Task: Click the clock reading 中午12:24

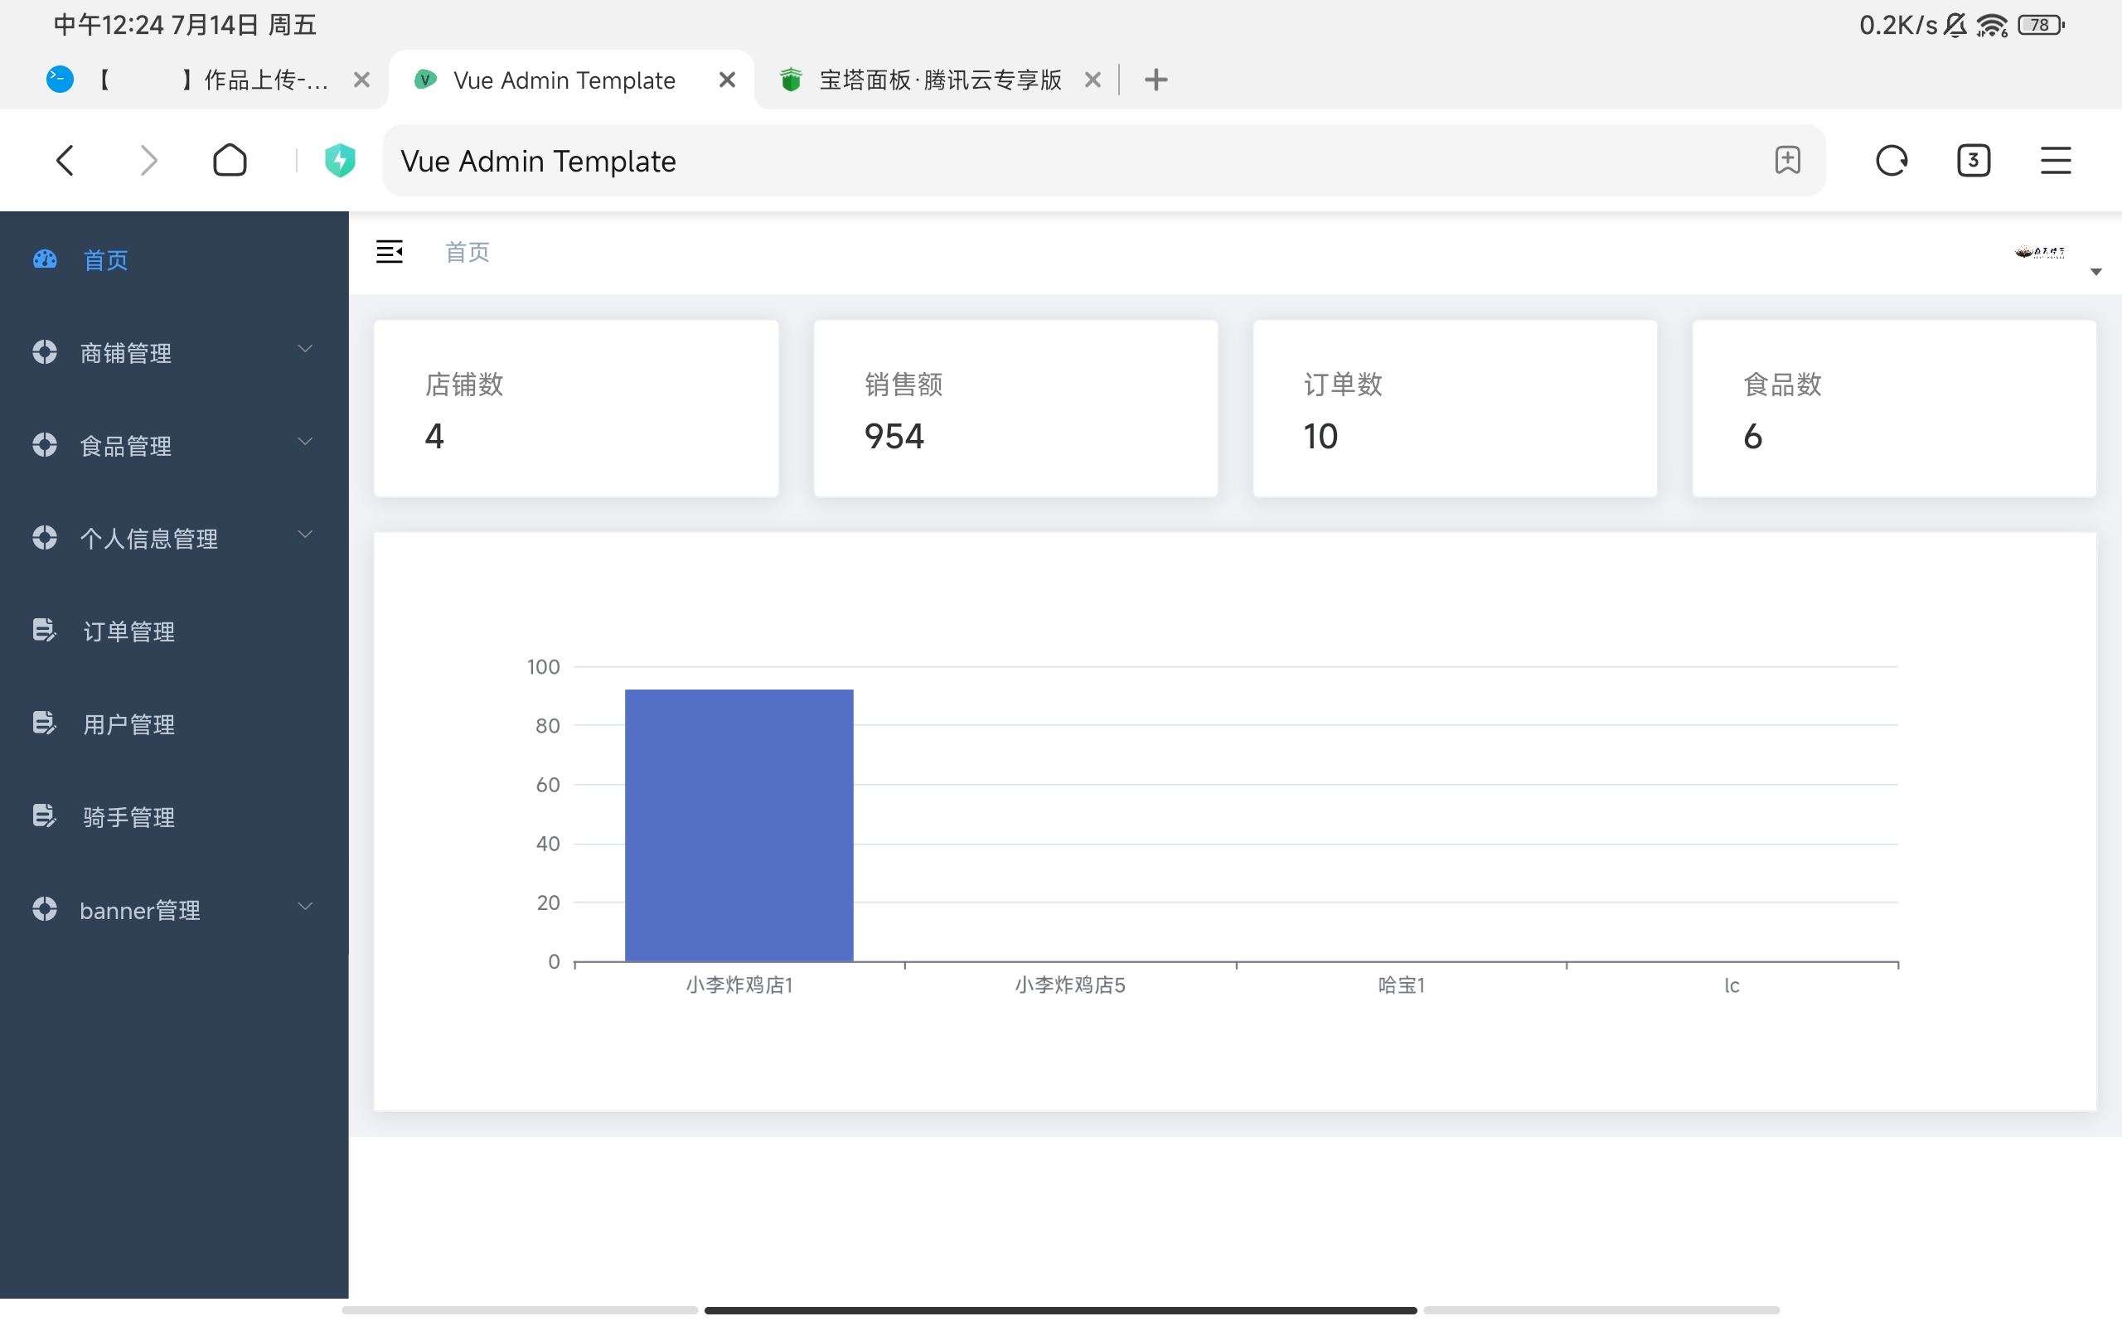Action: pos(109,26)
